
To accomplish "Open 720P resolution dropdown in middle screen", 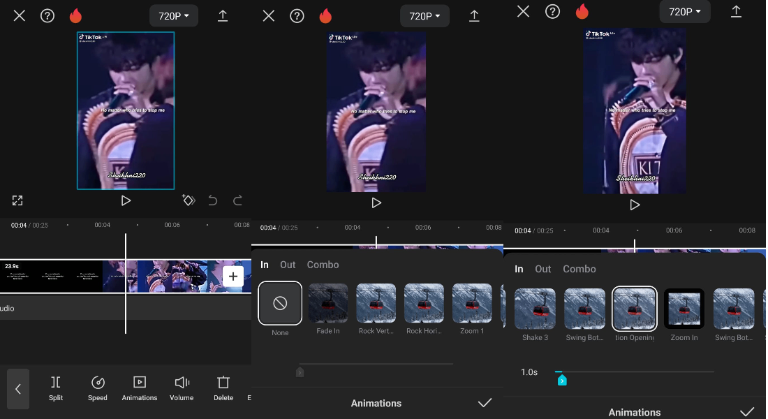I will pyautogui.click(x=424, y=16).
